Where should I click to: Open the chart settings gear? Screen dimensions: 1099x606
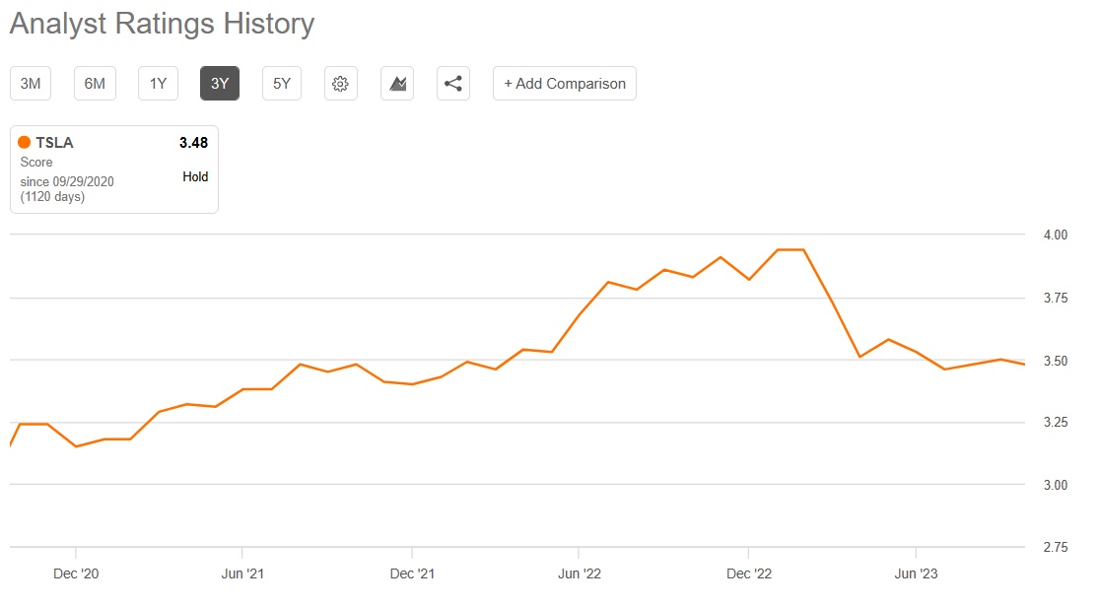click(340, 84)
